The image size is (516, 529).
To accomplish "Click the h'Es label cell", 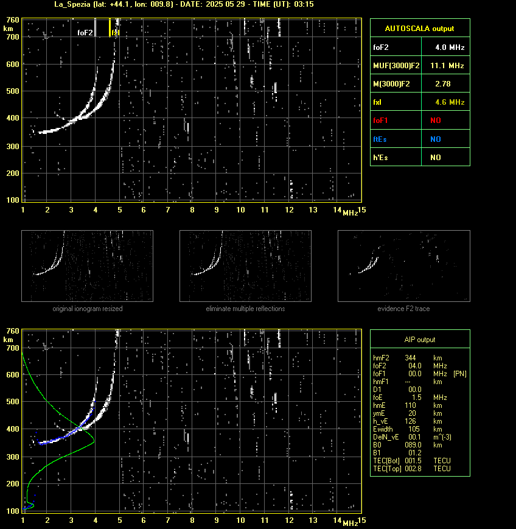I will [x=396, y=157].
